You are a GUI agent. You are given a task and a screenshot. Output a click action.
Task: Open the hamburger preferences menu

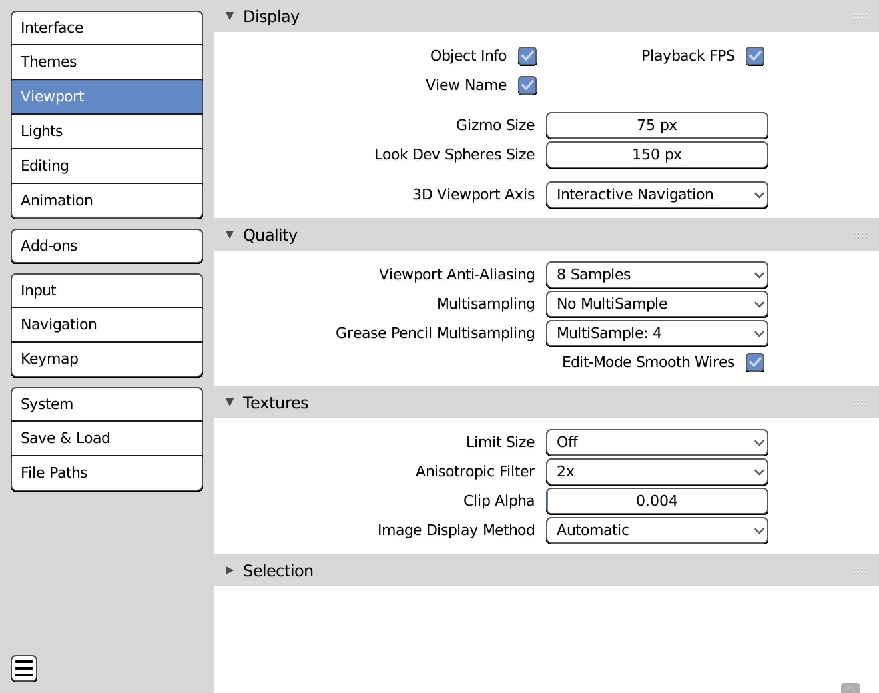pos(24,668)
